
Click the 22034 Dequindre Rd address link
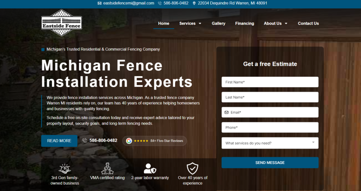[233, 3]
